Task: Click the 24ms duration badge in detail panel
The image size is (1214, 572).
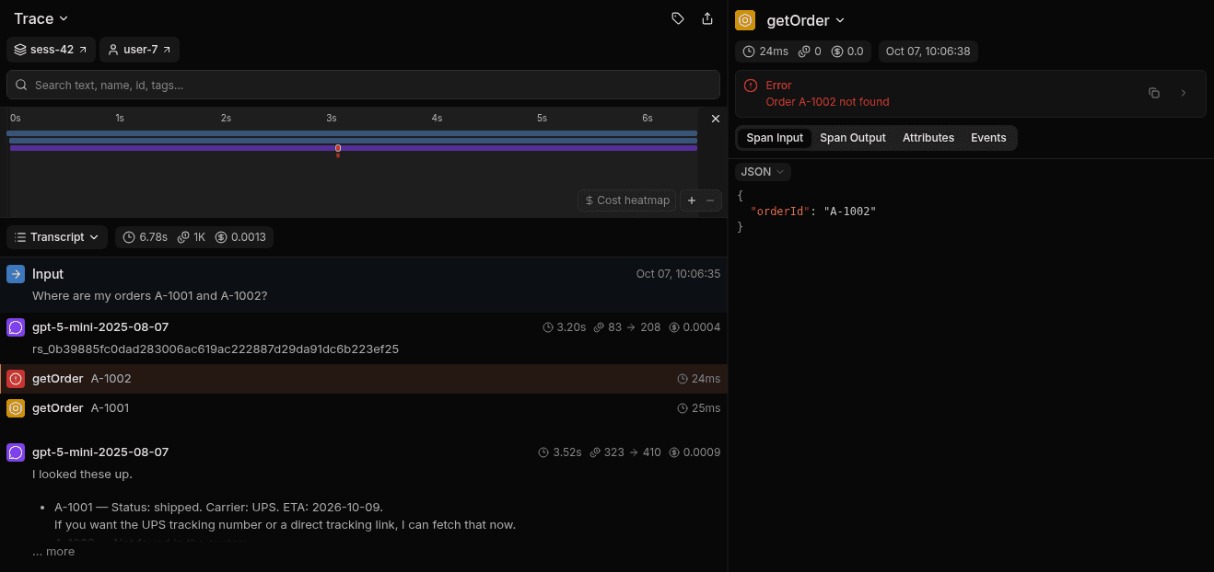Action: coord(765,51)
